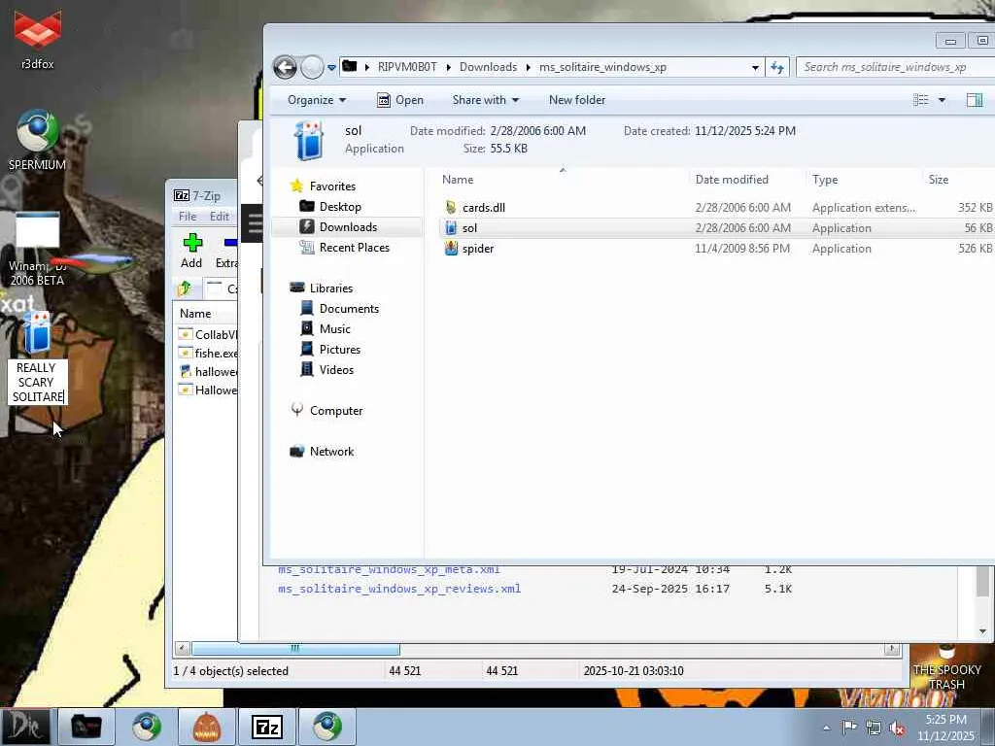995x746 pixels.
Task: Click the search ms_solitaire_windows_xp field
Action: pos(895,67)
